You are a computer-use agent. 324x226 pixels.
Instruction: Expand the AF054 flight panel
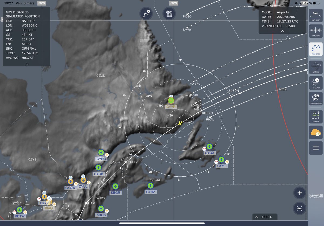[265, 217]
